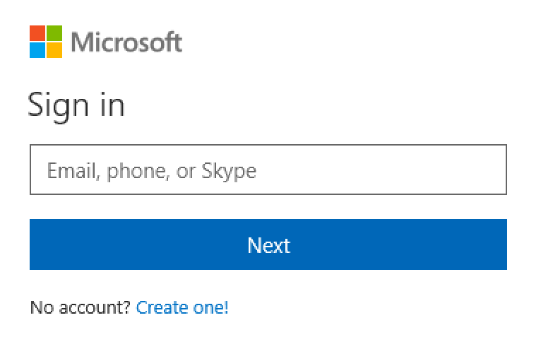
Task: Click the left edge of the Next button
Action: [x=35, y=244]
